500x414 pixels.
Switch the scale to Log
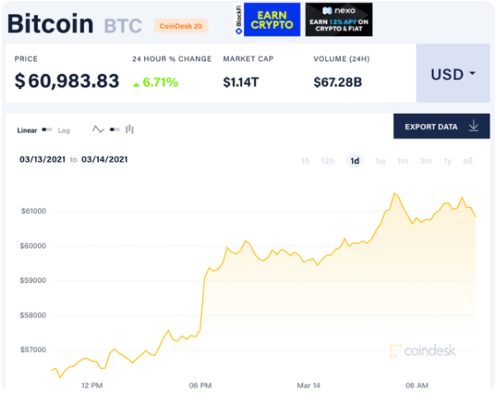tap(63, 130)
